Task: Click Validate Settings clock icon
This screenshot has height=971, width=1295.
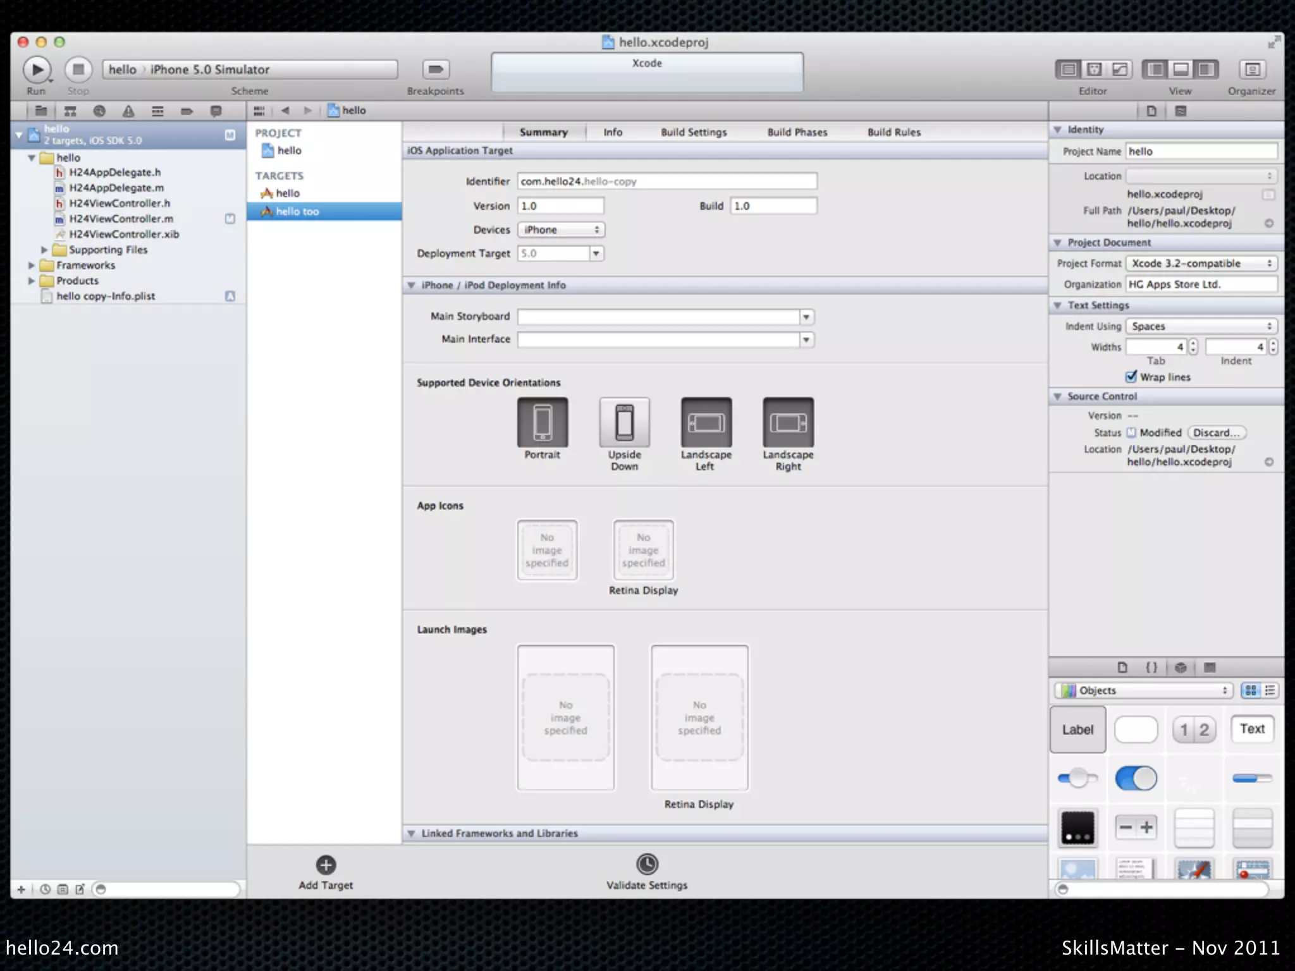Action: point(647,864)
